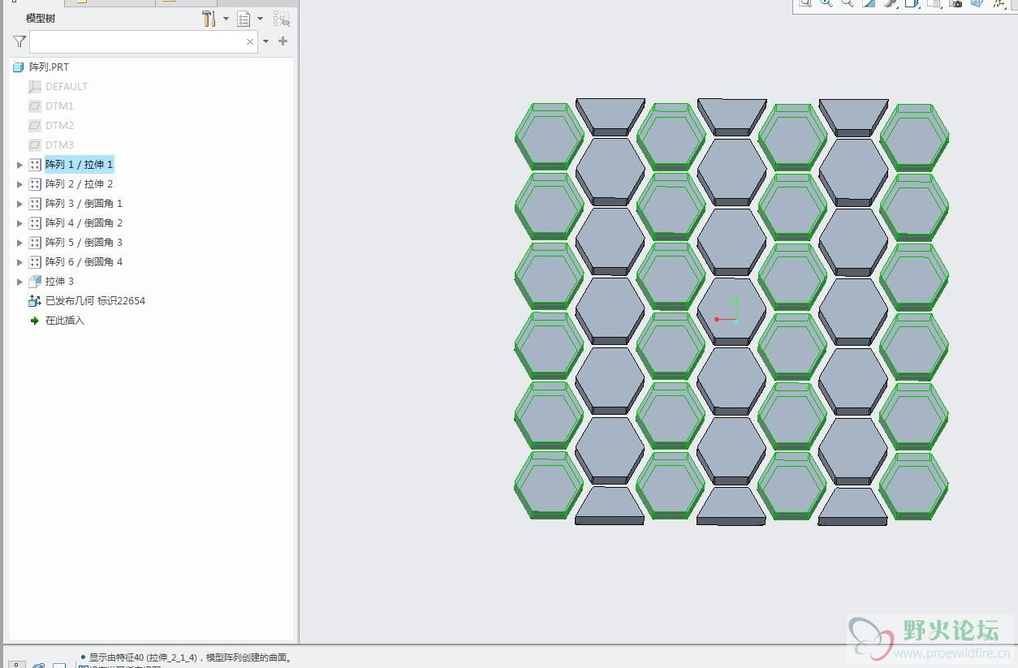Expand the 阵列 1 / 拉伸 1 node
1018x668 pixels.
pyautogui.click(x=20, y=165)
